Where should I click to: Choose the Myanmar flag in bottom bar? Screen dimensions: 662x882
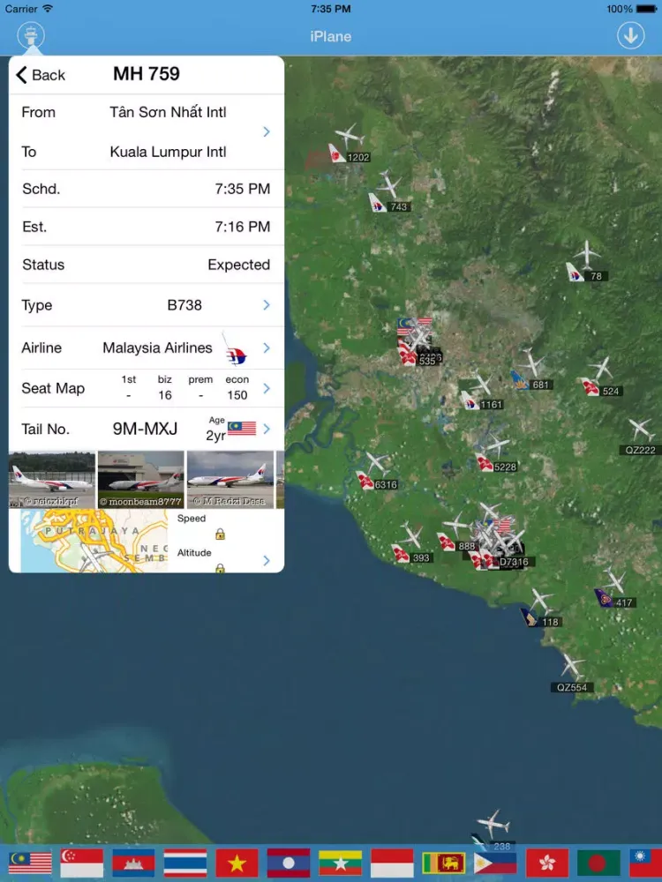(340, 863)
